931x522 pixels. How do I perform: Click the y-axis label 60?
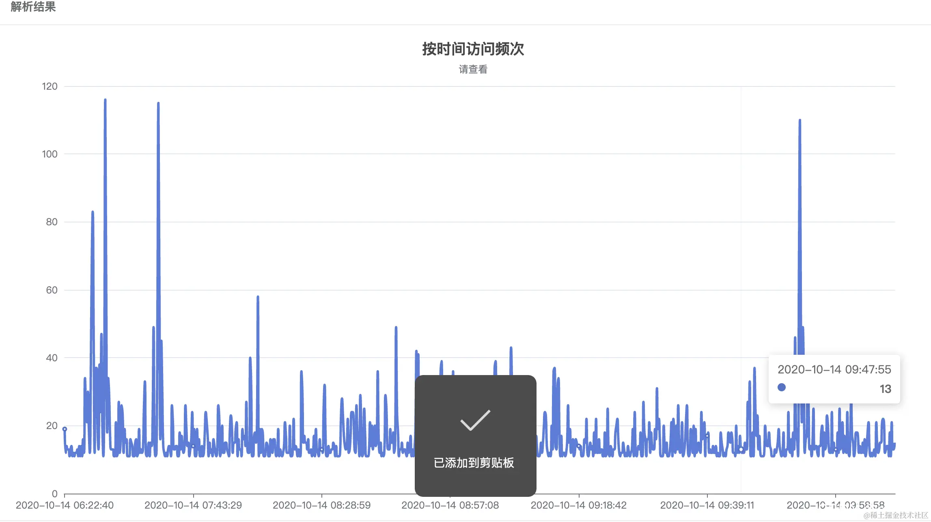[52, 290]
